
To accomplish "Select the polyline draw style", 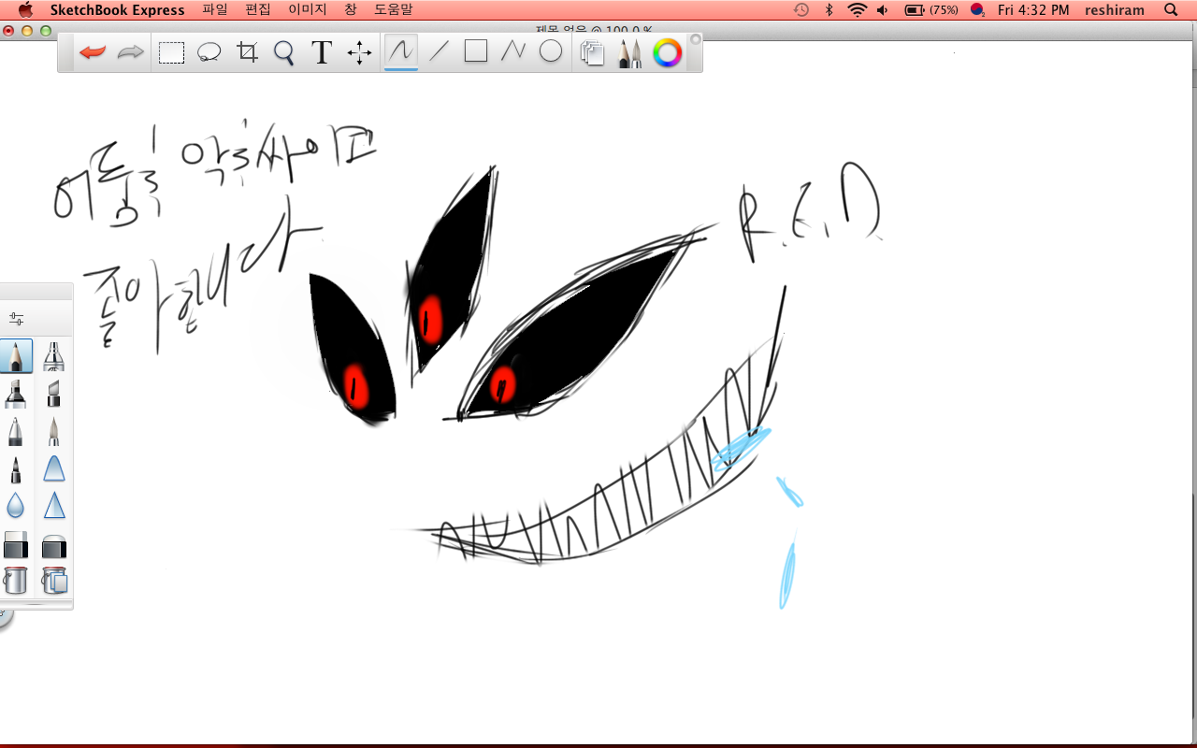I will (x=513, y=51).
